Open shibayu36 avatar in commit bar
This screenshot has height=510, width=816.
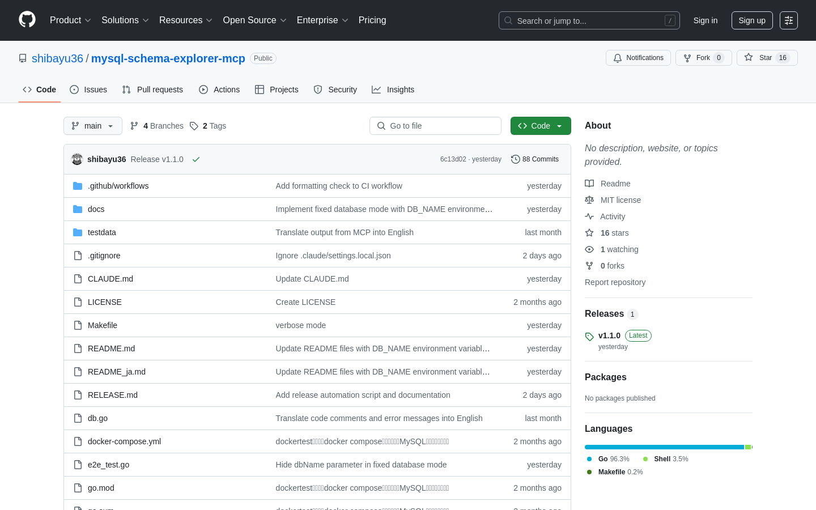point(77,159)
